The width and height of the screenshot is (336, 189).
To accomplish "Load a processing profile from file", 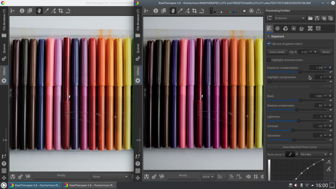I will [310, 18].
